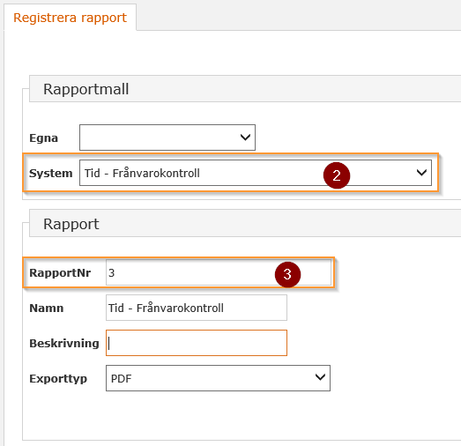The image size is (461, 446).
Task: Focus the RapportNr input field
Action: 219,272
